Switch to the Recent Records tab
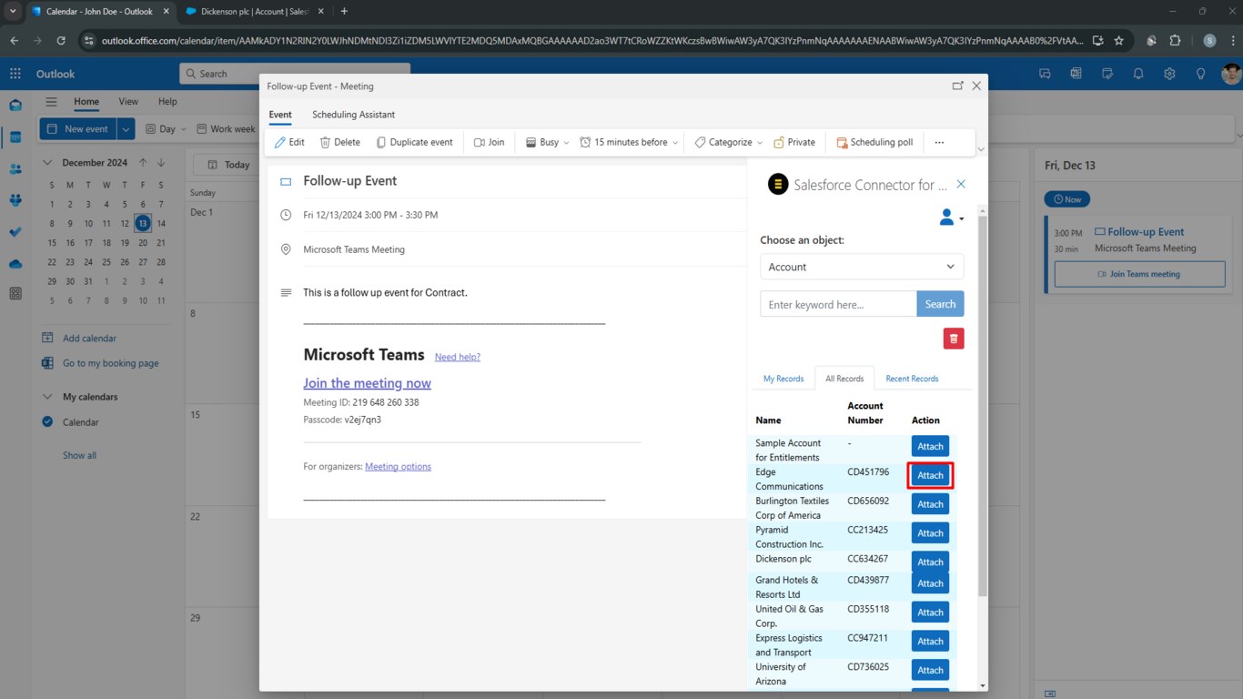Image resolution: width=1243 pixels, height=699 pixels. [912, 379]
